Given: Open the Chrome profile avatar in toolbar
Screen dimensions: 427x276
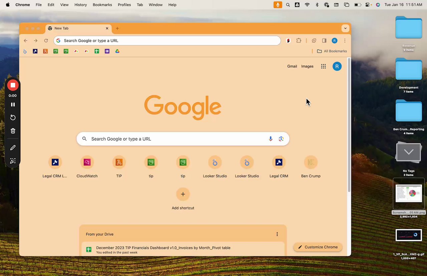Looking at the screenshot, I should coord(334,41).
